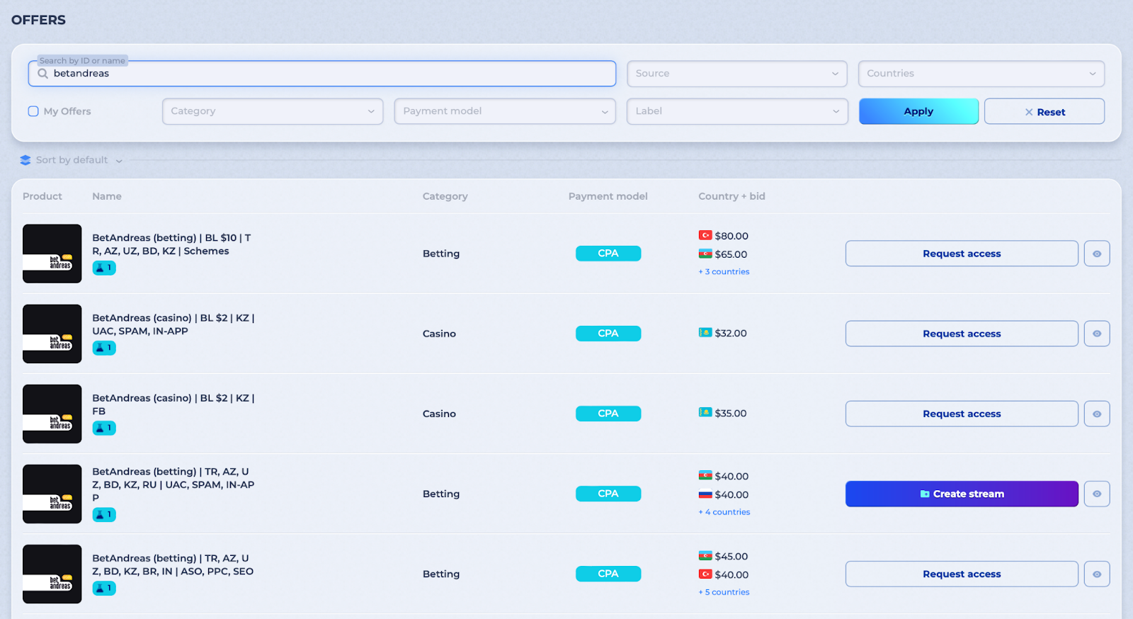1133x619 pixels.
Task: Click the Turkey flag next to $40.00 in the last row
Action: [705, 574]
